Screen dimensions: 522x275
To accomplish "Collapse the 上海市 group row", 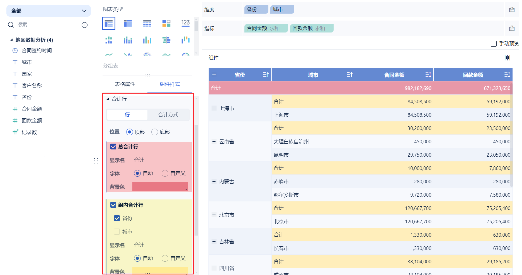I will click(x=214, y=108).
